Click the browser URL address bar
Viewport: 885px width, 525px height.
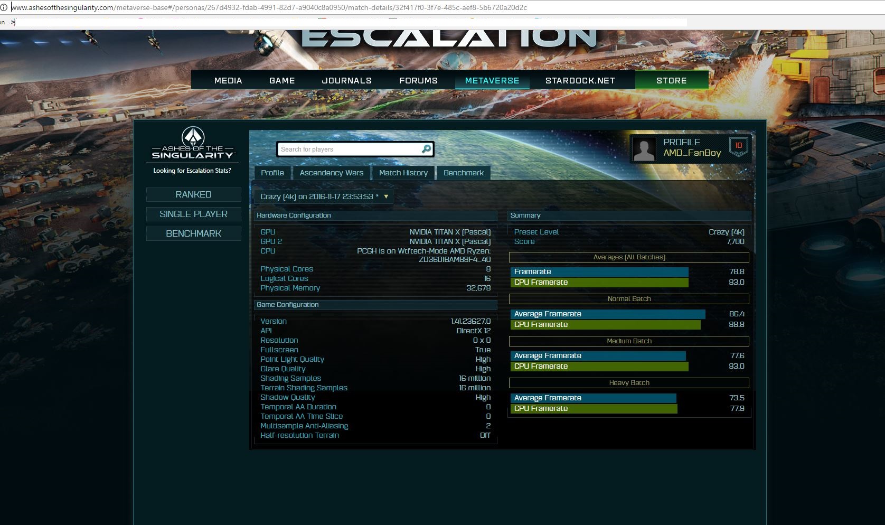click(x=444, y=7)
